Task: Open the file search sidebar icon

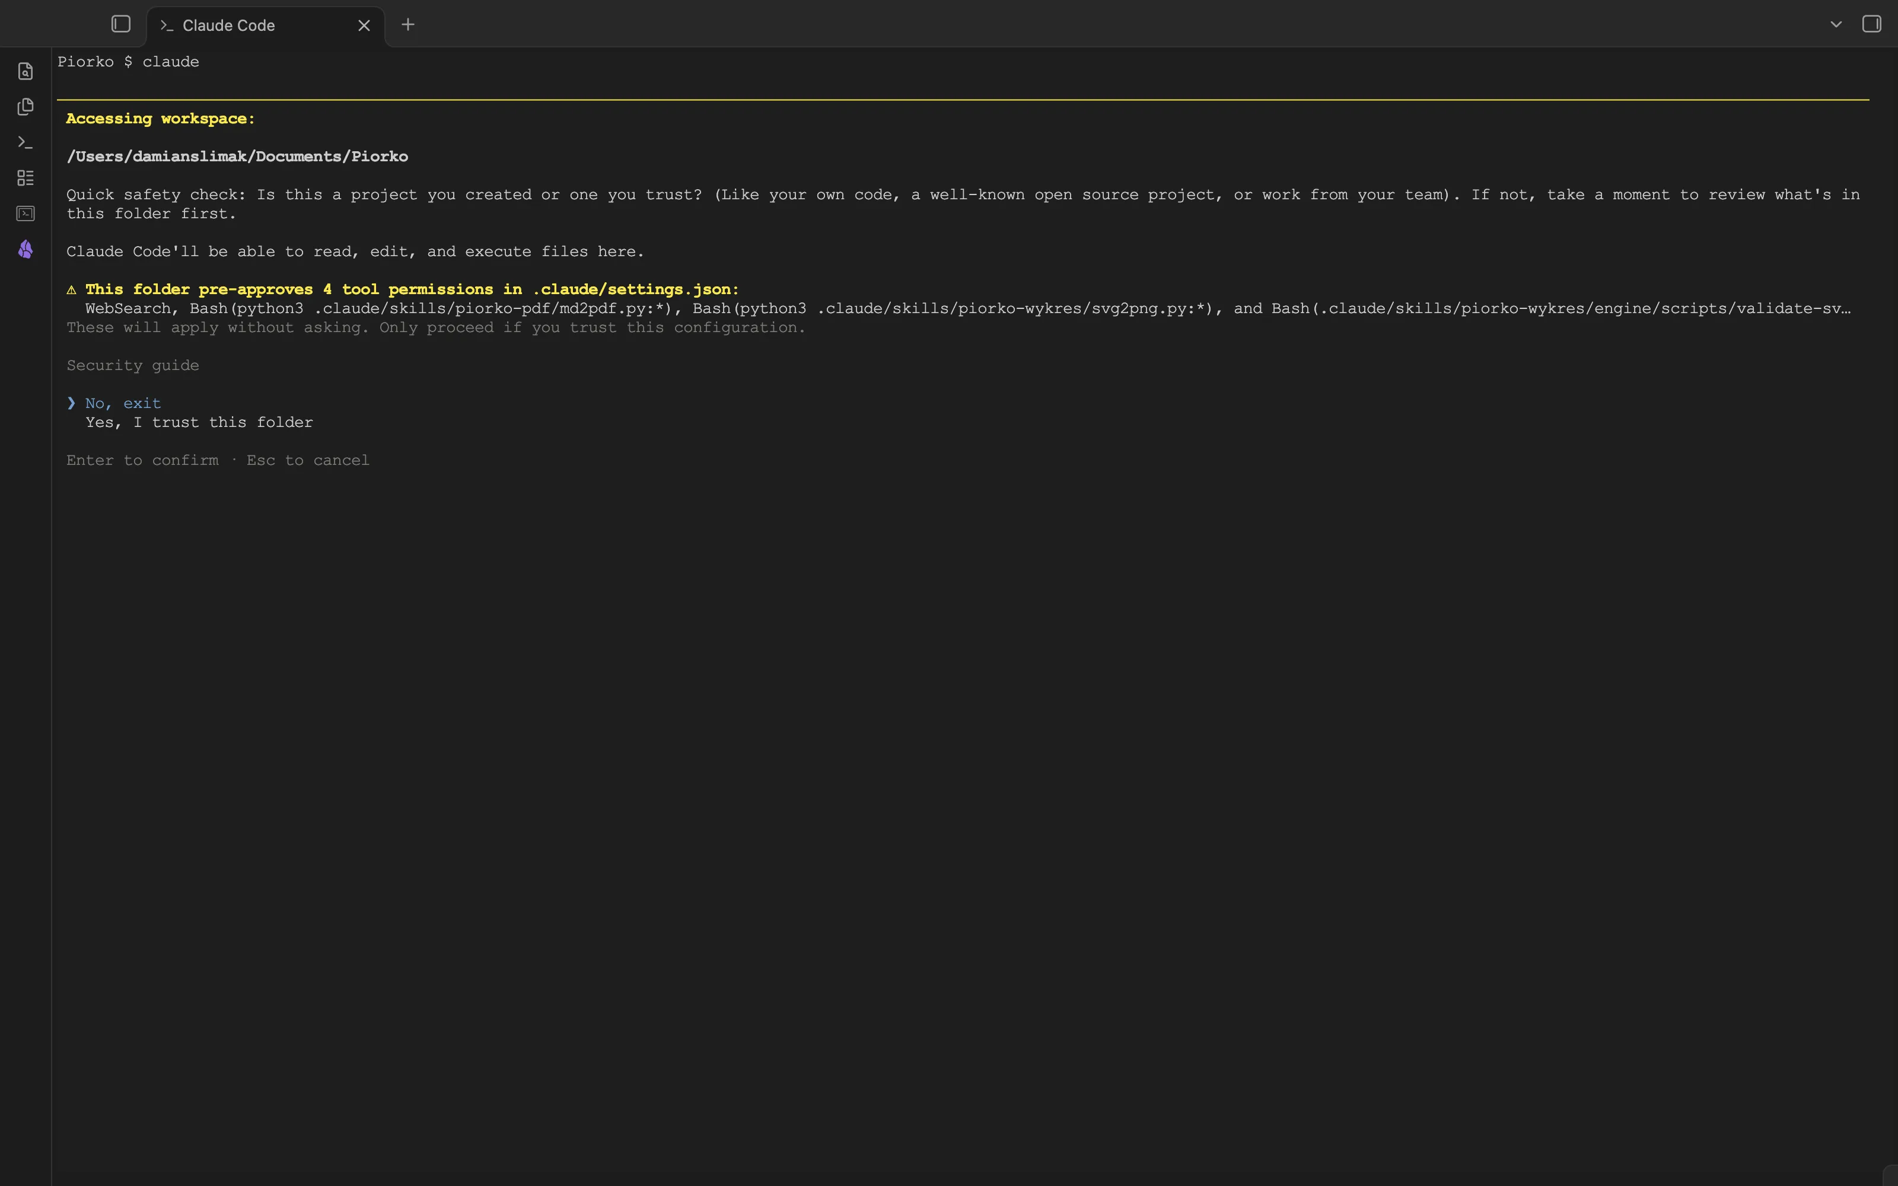Action: 25,71
